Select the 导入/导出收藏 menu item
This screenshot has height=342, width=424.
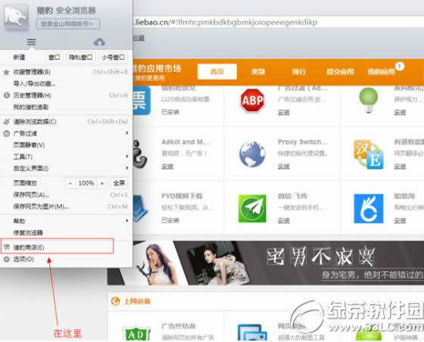pos(67,84)
